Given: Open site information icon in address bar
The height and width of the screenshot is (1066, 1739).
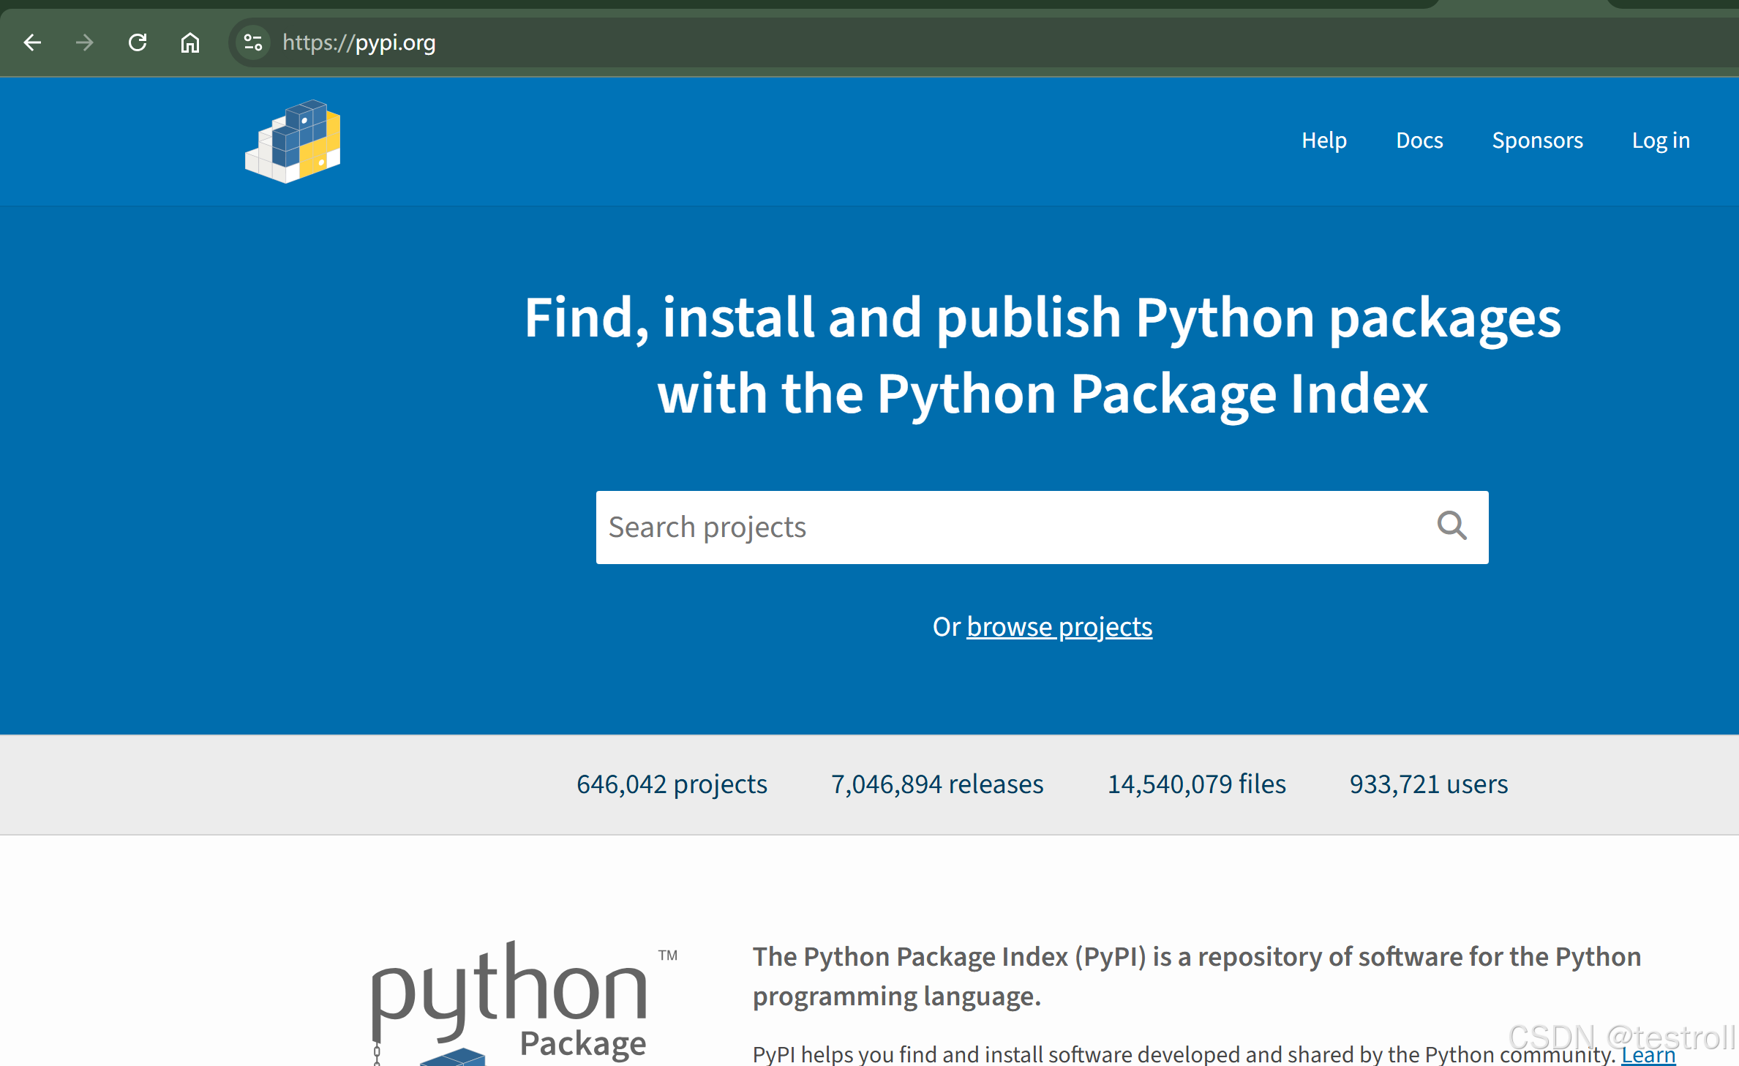Looking at the screenshot, I should 253,42.
